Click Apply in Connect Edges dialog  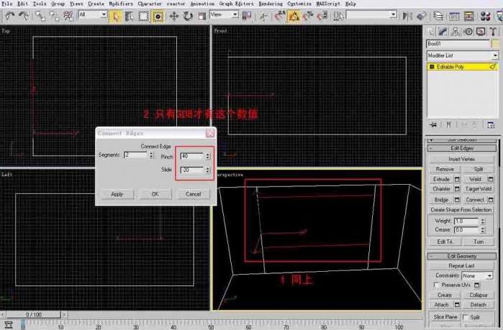[117, 194]
